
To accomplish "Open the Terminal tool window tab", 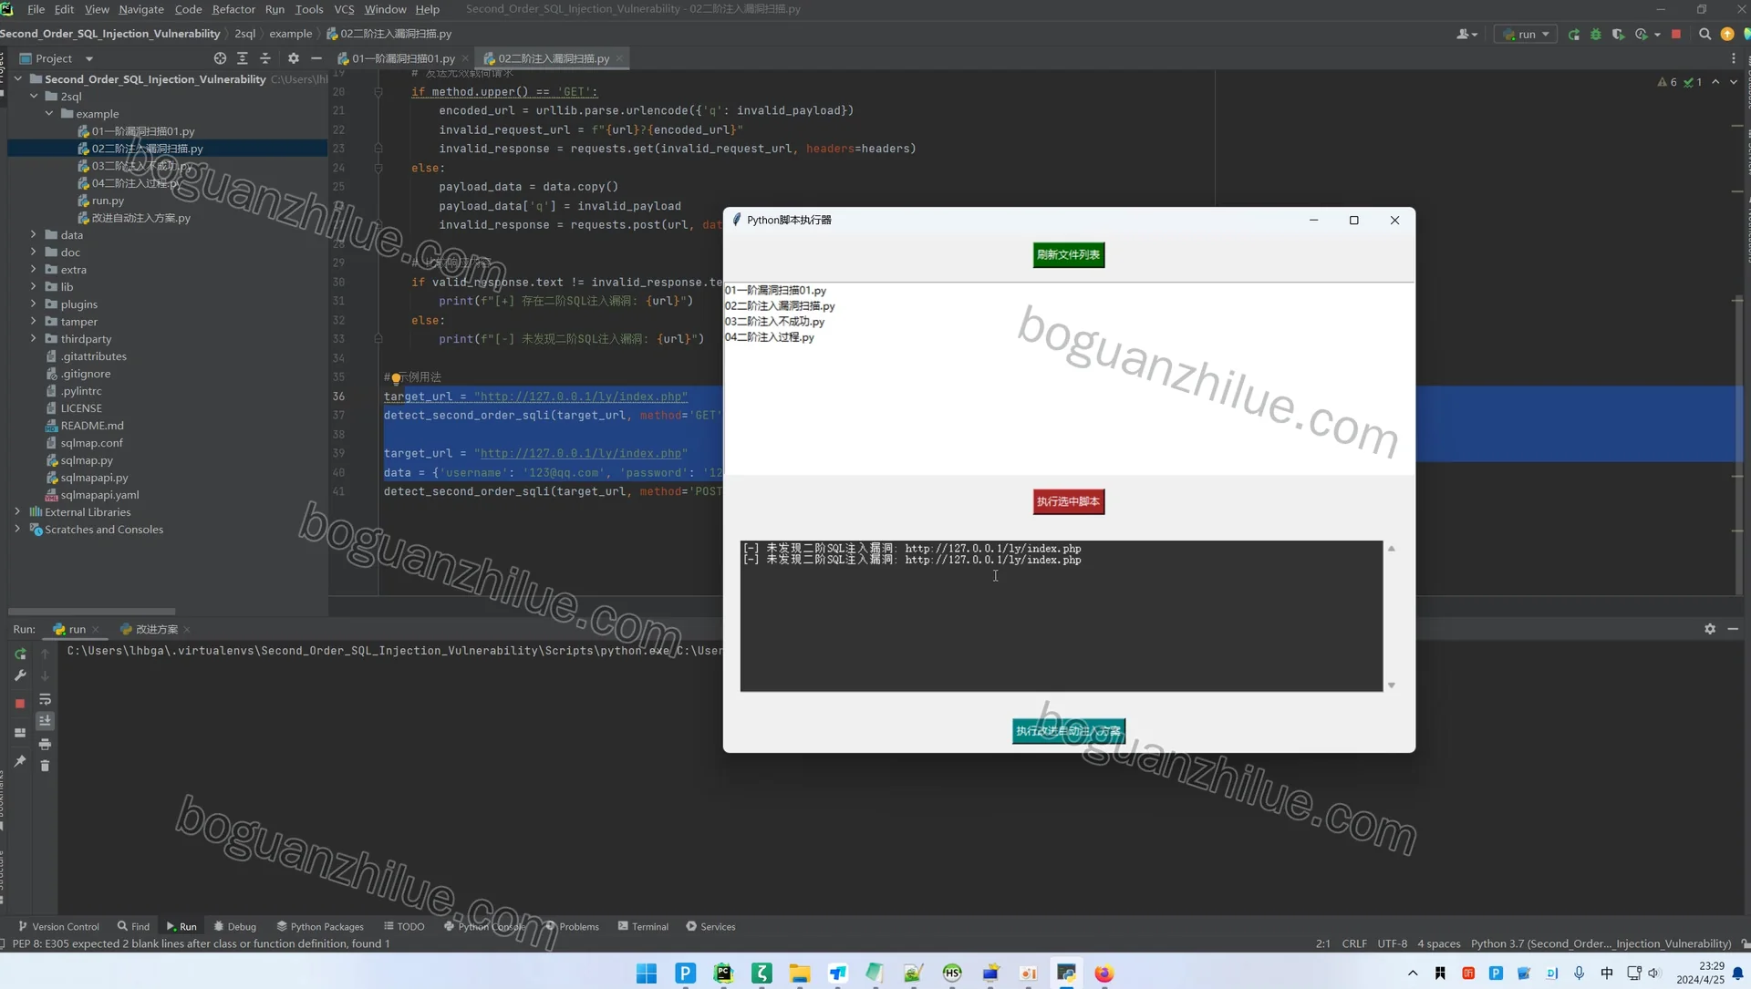I will pos(643,926).
